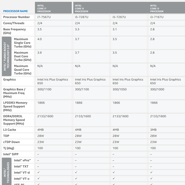Click the "Intel VT-x" row label
This screenshot has height=185, width=185.
pyautogui.click(x=22, y=179)
